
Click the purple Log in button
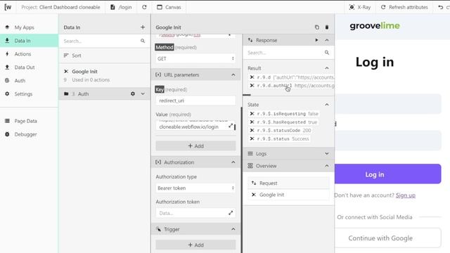click(387, 174)
